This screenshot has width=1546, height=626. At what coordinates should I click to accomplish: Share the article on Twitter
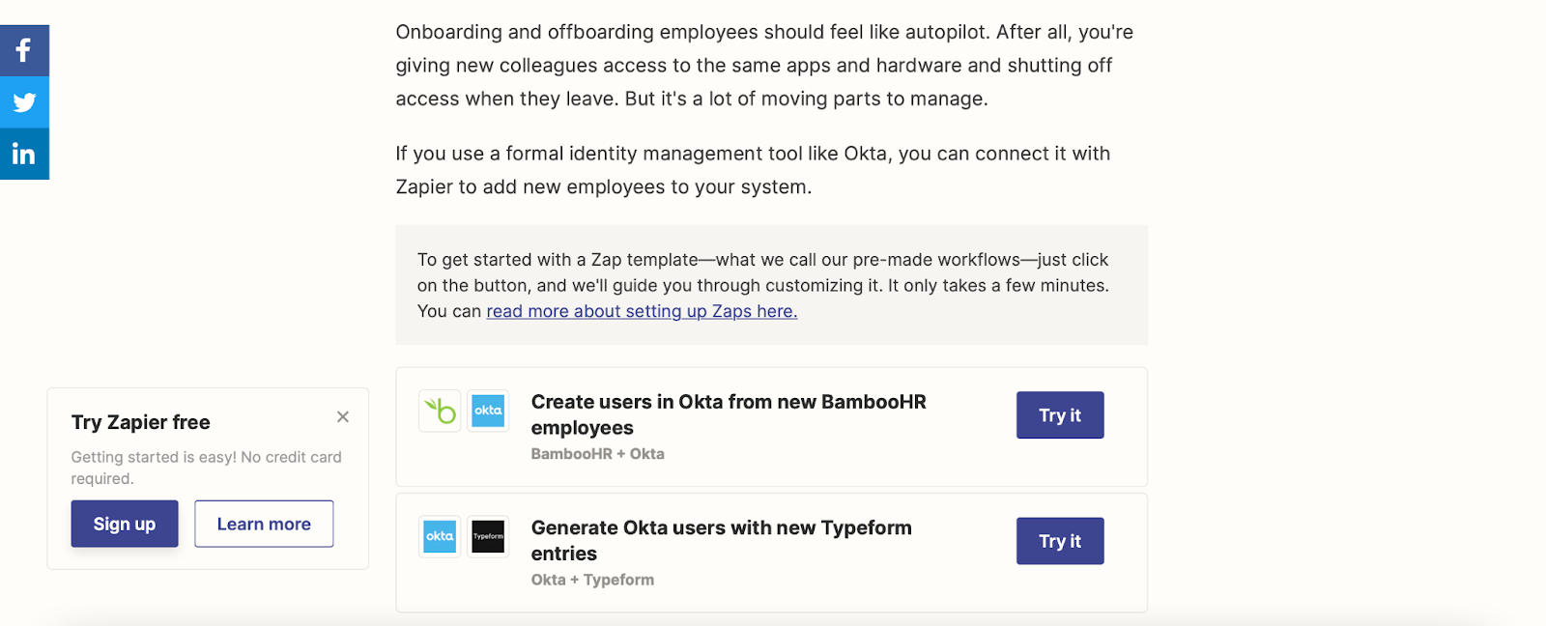click(24, 102)
